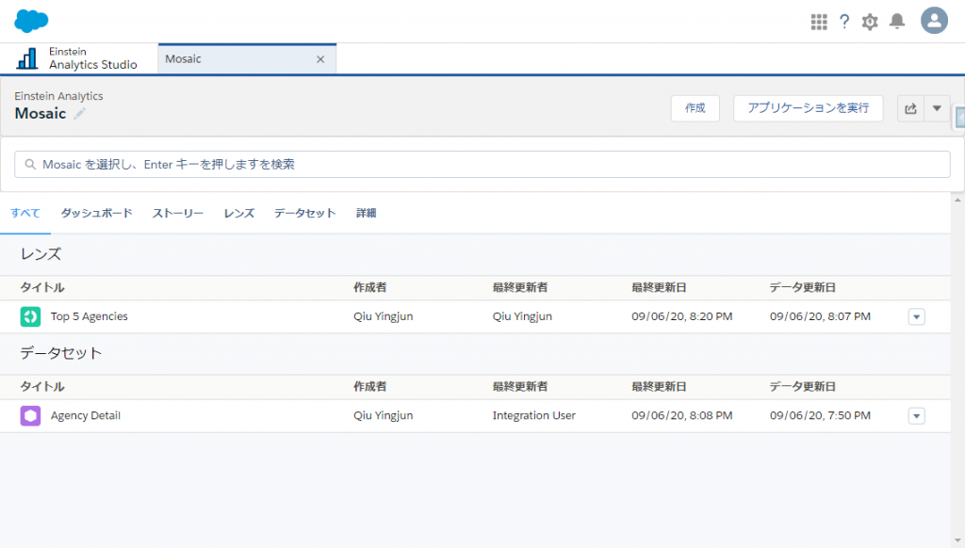Click 09/06/20, 8:20 PM date cell
The width and height of the screenshot is (965, 548).
(682, 316)
